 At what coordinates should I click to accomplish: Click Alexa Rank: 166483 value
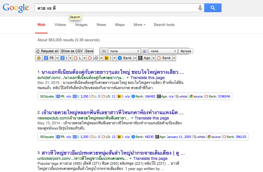(150, 96)
